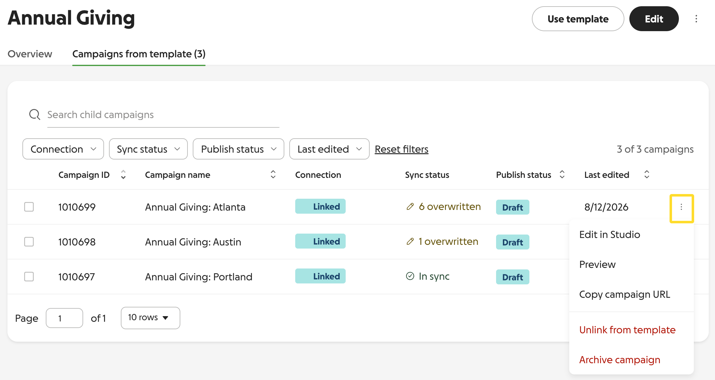The width and height of the screenshot is (715, 380).
Task: Click the Draft badge in Atlanta row
Action: point(513,207)
